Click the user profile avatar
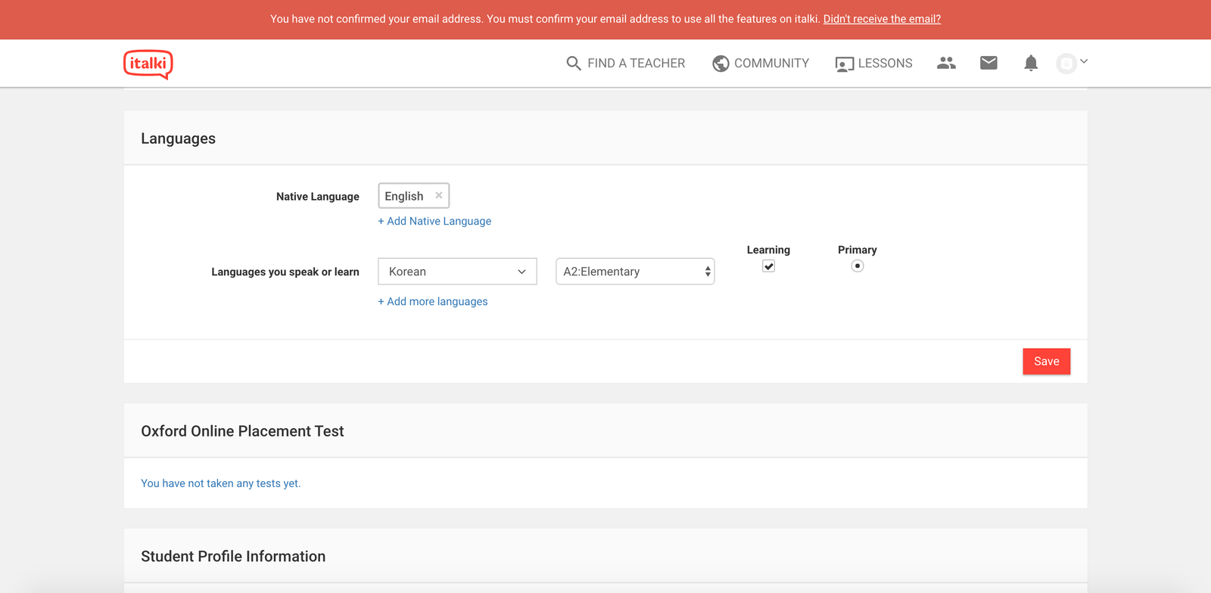The height and width of the screenshot is (593, 1211). [1066, 64]
